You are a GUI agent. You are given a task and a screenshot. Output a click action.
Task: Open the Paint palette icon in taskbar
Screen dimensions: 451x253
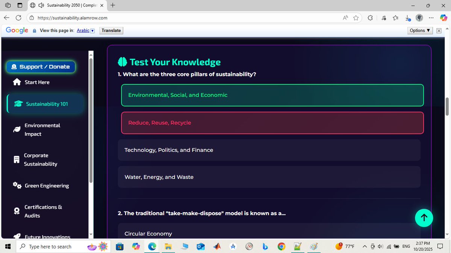(x=314, y=246)
